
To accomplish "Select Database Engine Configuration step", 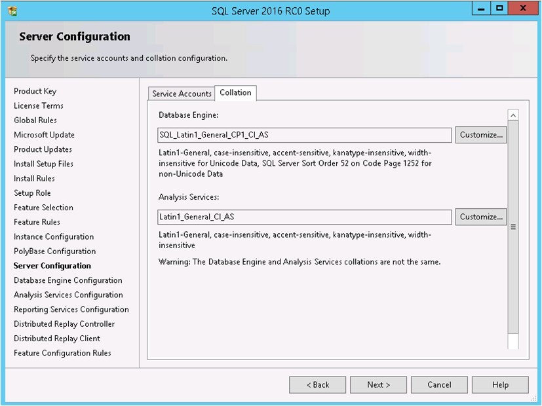I will 68,280.
